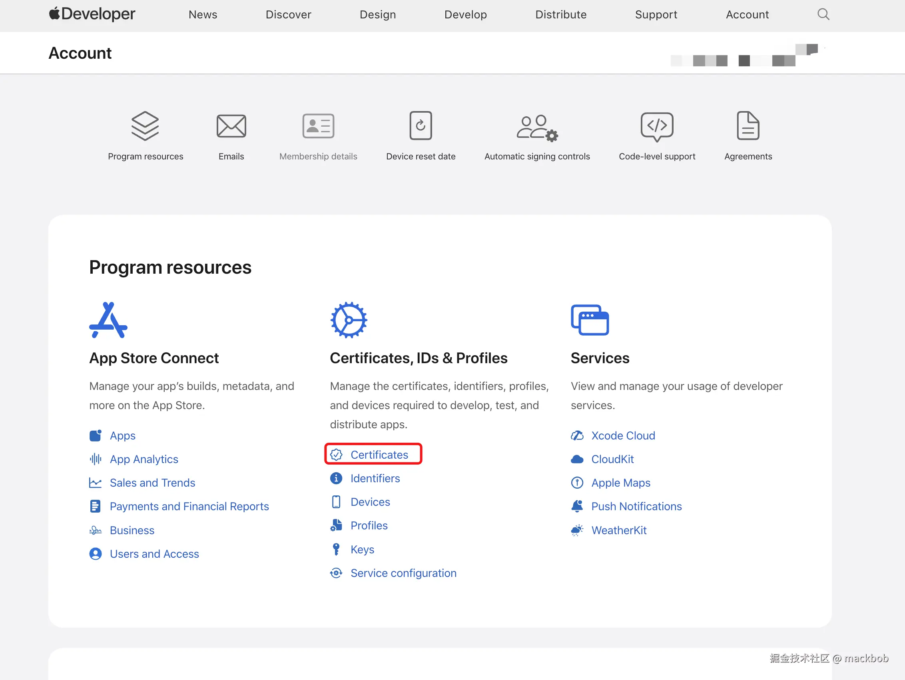The image size is (905, 680).
Task: Click the Device reset date label
Action: tap(421, 157)
